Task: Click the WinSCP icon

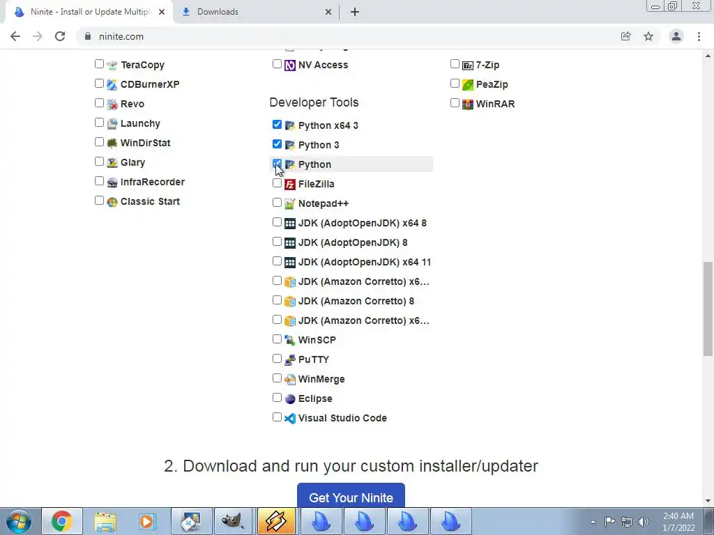Action: click(x=290, y=340)
